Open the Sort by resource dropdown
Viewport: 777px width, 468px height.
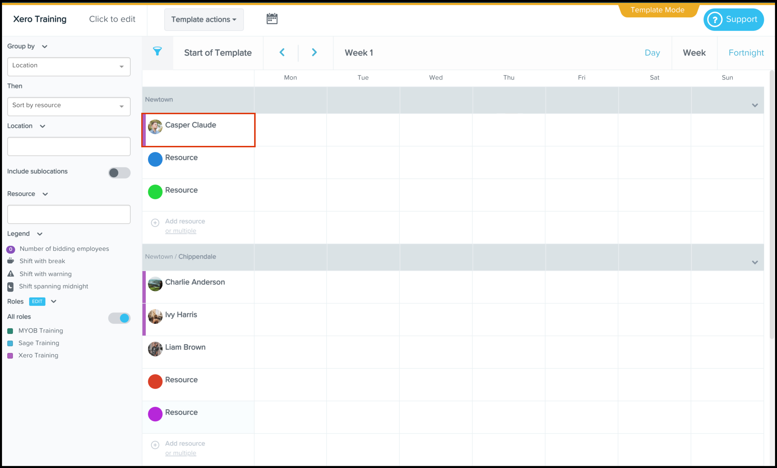click(69, 106)
